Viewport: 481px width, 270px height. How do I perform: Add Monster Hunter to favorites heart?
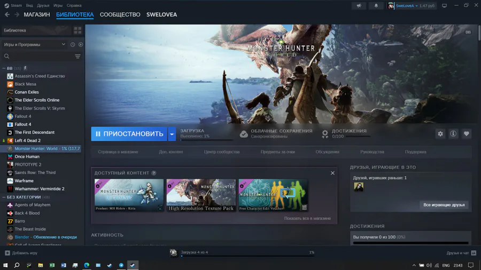click(466, 134)
